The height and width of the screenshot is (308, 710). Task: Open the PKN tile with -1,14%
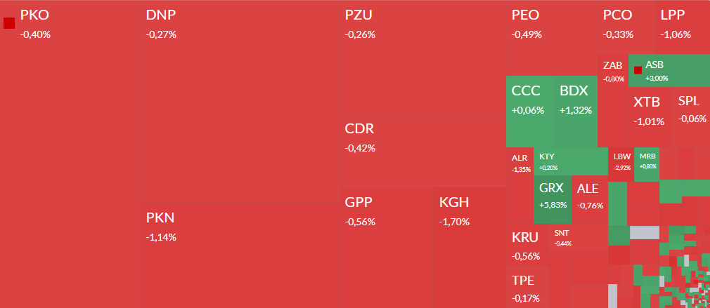240,255
